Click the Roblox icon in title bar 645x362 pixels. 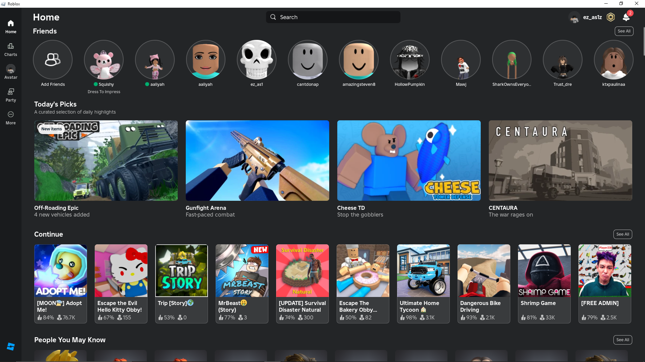[x=3, y=4]
